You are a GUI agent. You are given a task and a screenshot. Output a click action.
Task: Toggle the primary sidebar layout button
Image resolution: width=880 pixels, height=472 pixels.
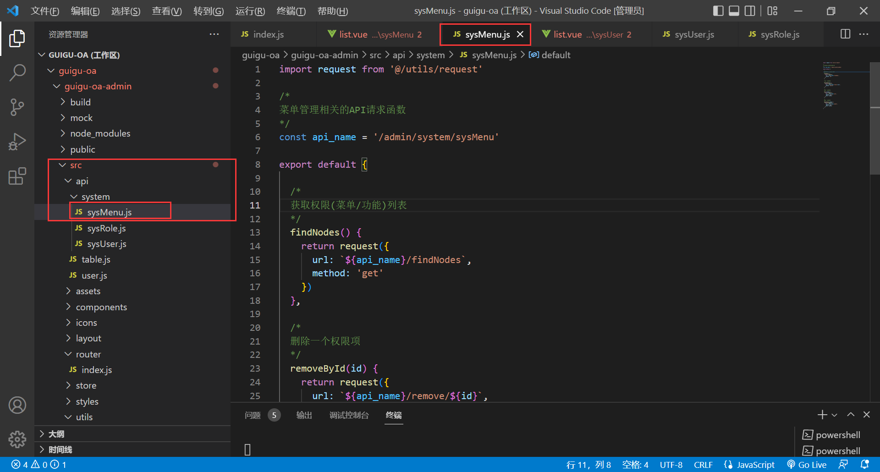[x=718, y=11]
